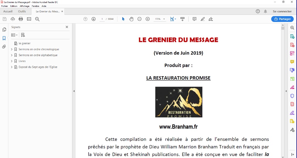Open the Protect shield tool icon
Screen dimensions: 297x158
coord(292,96)
